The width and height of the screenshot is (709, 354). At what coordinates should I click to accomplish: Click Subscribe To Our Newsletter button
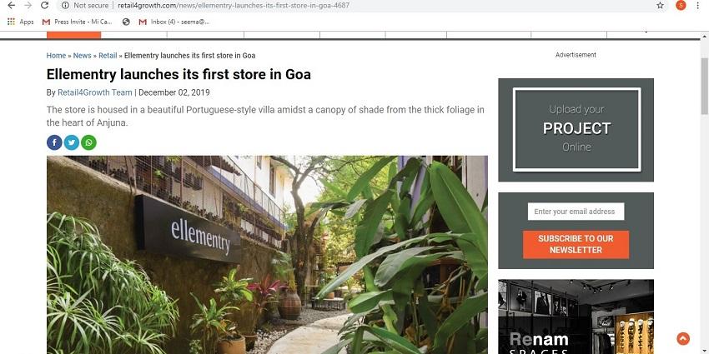576,244
